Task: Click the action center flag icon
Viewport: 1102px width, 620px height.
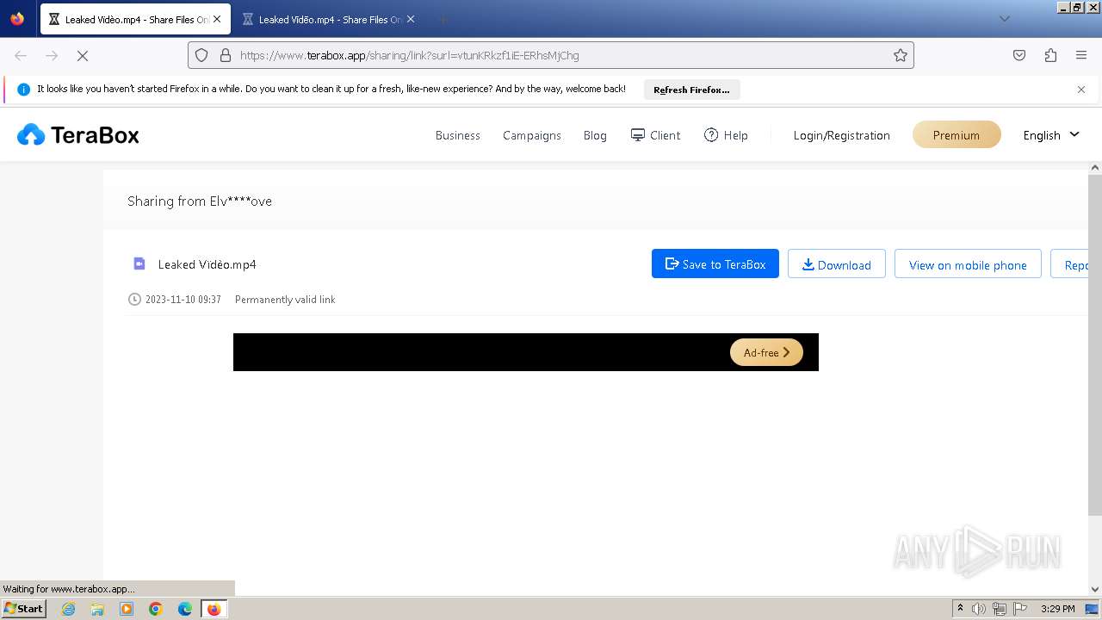Action: coord(1020,609)
